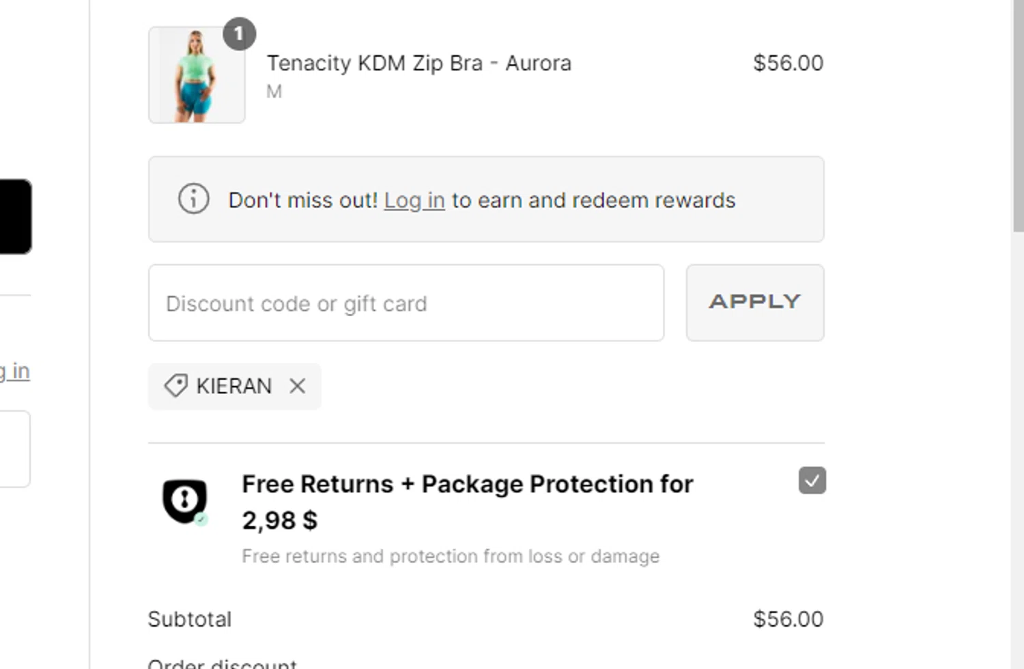This screenshot has width=1024, height=669.
Task: Click the Tenacity KDM Zip Bra - Aurora title
Action: point(418,63)
